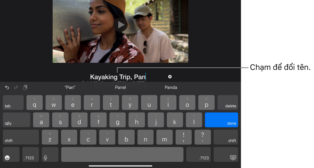314x168 pixels.
Task: Tap the right shift key
Action: coord(226,137)
